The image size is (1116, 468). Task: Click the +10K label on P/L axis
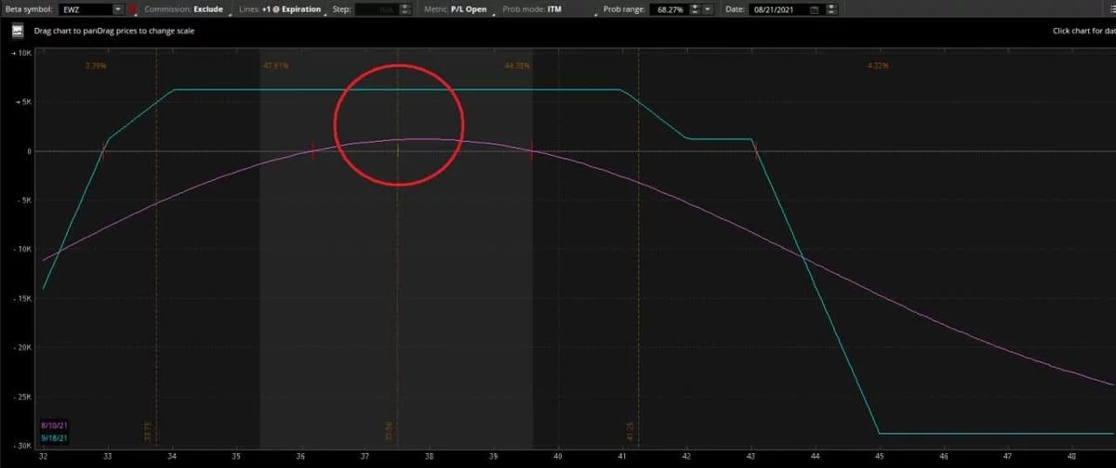point(21,54)
